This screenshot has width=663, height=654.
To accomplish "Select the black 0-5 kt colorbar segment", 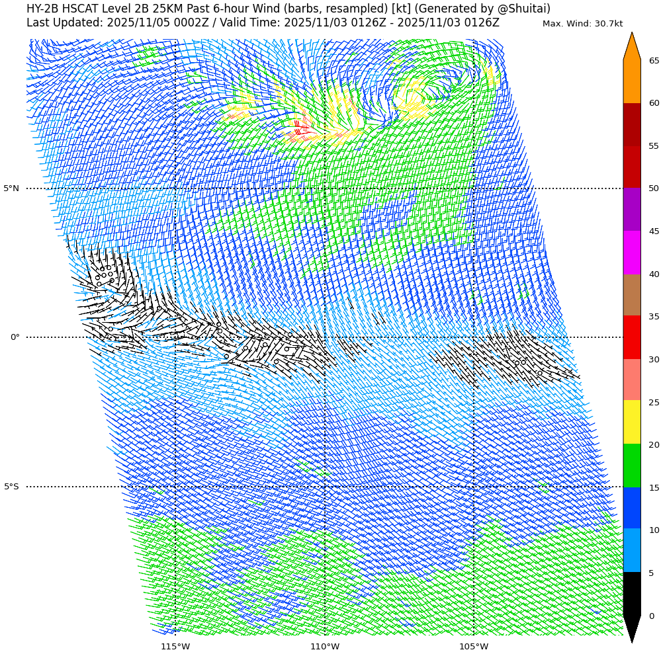I will click(x=632, y=593).
